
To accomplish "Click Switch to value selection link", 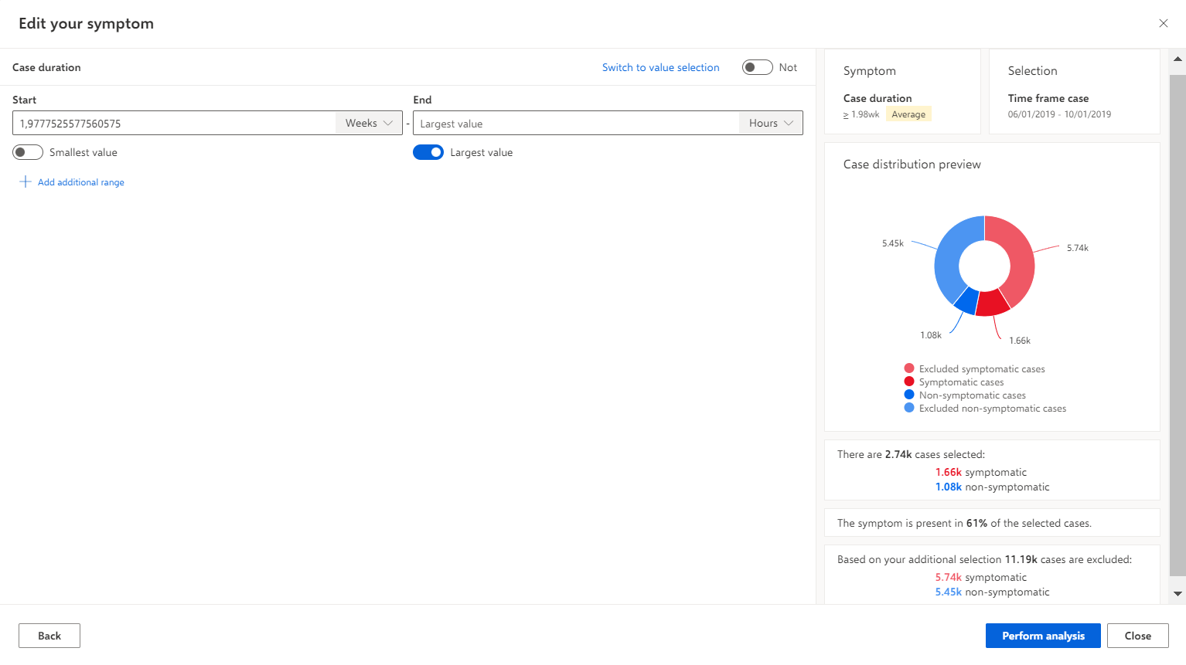I will coord(661,67).
